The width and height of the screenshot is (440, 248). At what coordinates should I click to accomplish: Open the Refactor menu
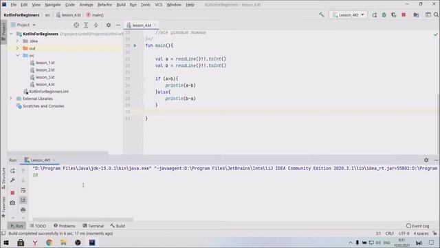[x=104, y=5]
